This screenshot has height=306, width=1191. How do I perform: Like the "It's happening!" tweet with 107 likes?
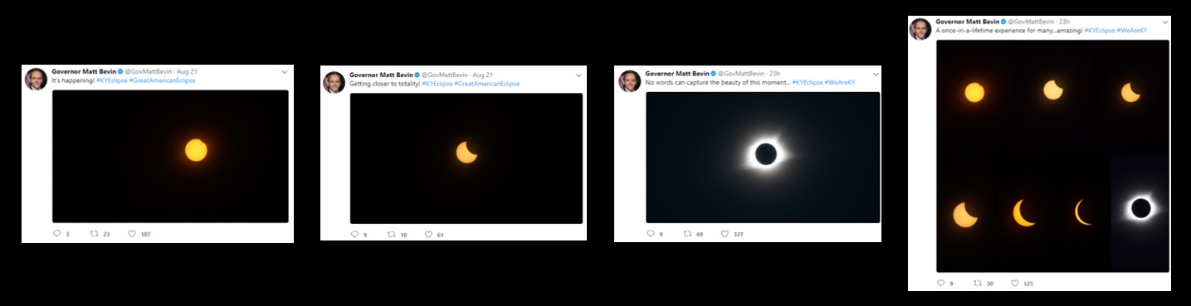point(132,234)
